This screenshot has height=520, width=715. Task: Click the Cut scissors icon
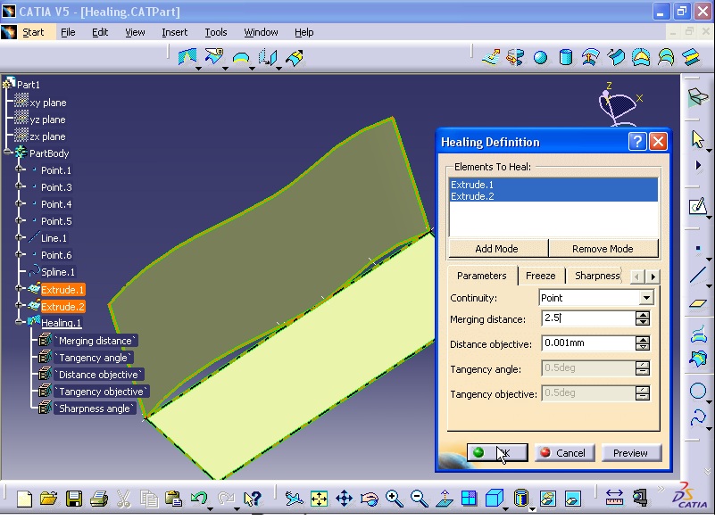pyautogui.click(x=123, y=499)
